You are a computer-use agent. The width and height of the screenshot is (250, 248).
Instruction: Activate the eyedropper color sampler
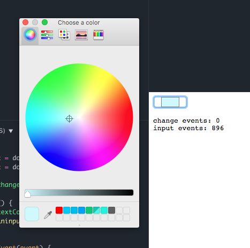[x=48, y=215]
